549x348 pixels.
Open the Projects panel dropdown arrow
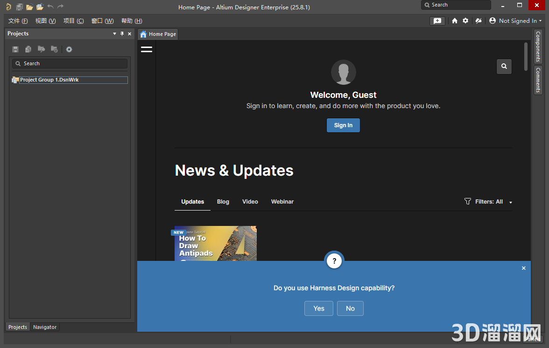point(114,34)
